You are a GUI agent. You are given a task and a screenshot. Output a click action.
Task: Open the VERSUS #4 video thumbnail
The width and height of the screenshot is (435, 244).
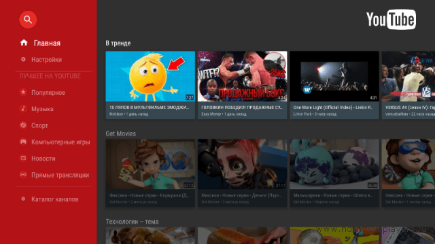[408, 76]
